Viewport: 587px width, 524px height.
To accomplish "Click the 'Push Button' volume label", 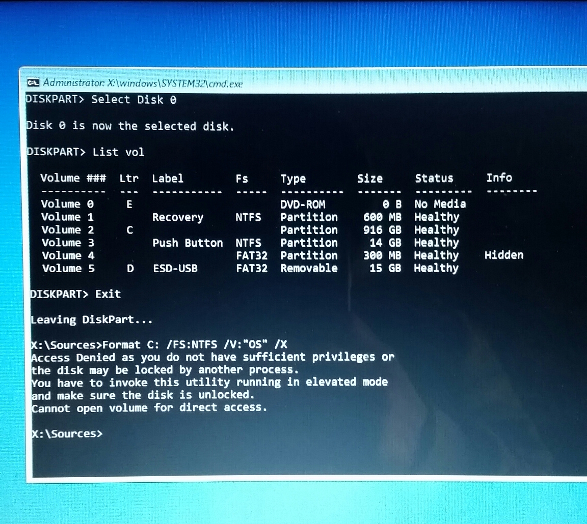I will (188, 243).
